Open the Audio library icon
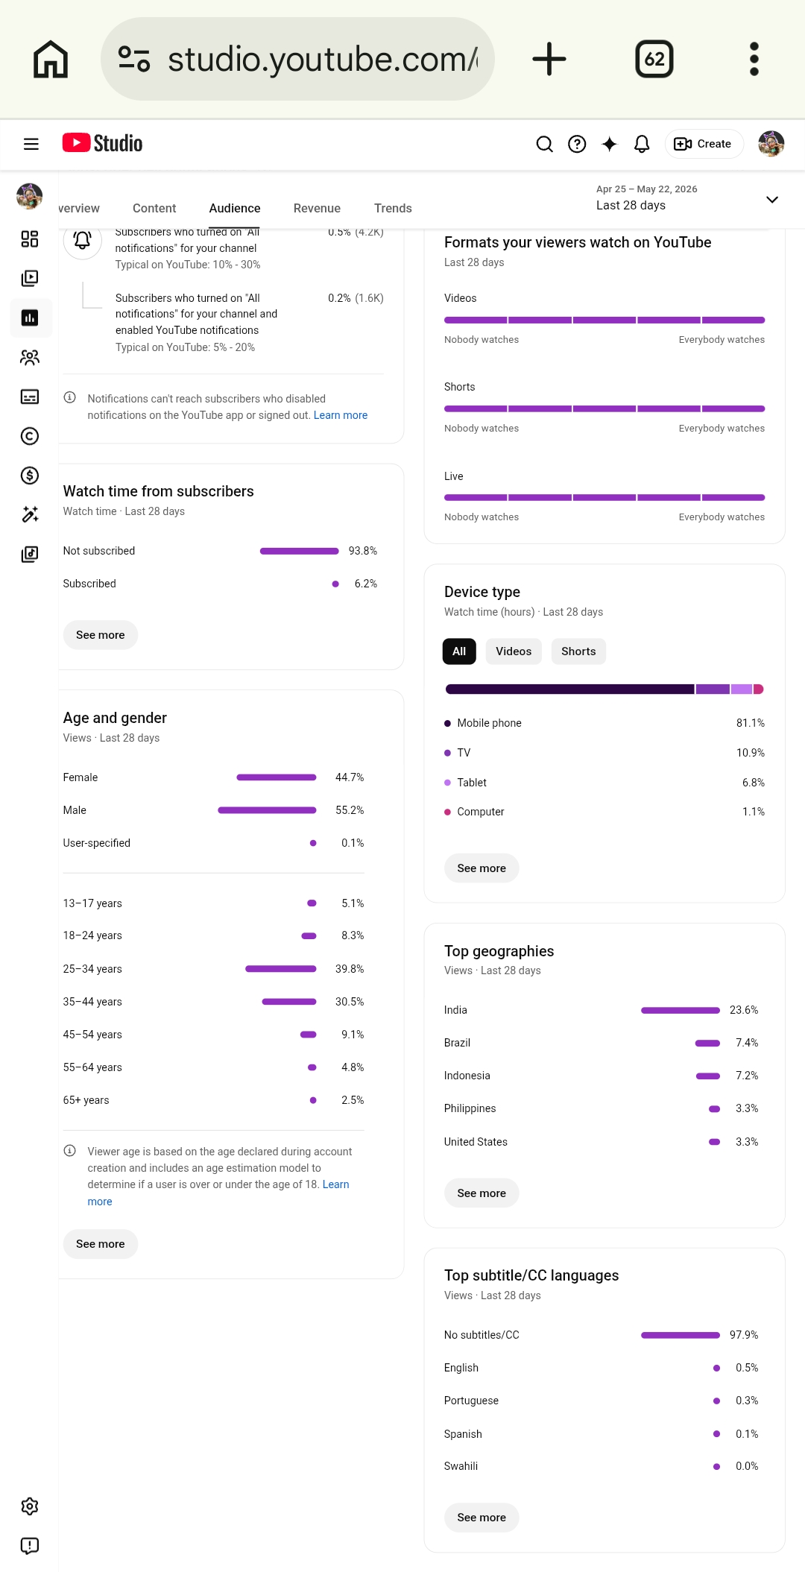Screen dimensions: 805x1572 30,554
